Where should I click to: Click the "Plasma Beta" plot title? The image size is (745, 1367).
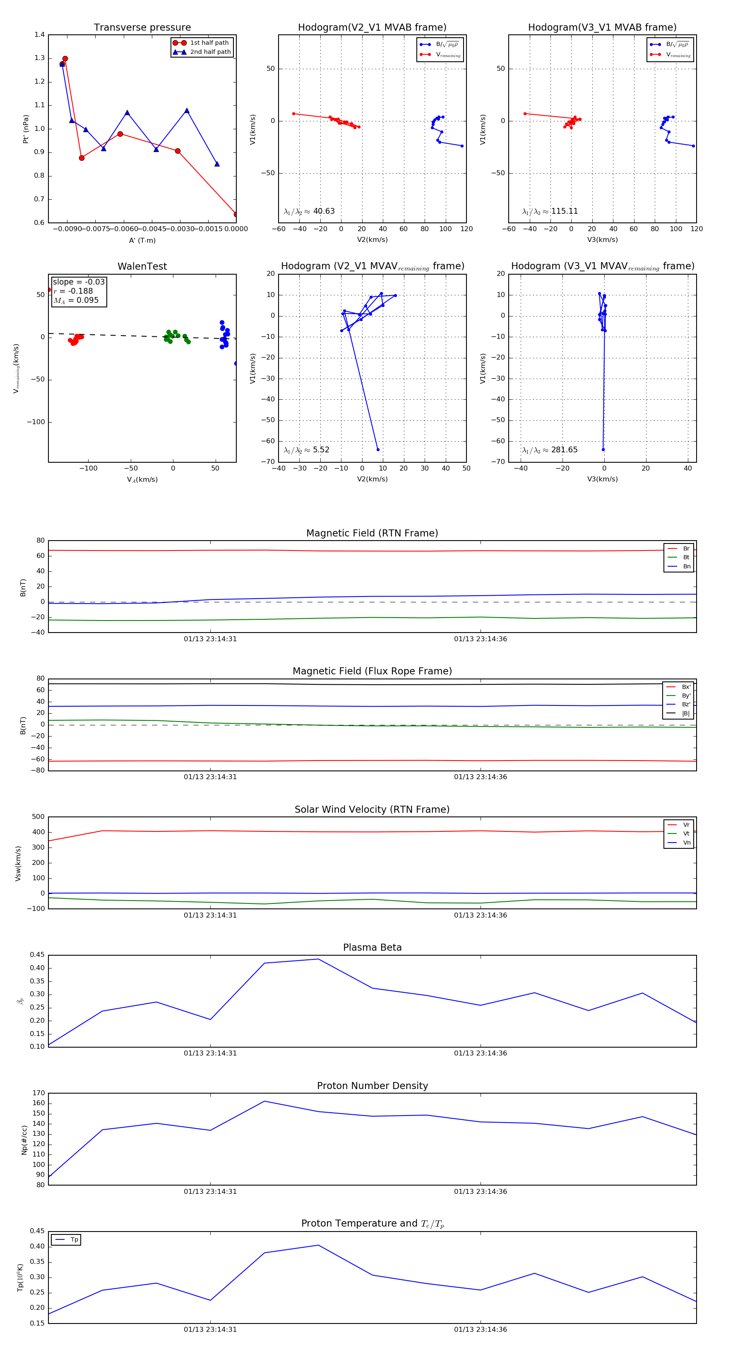pyautogui.click(x=372, y=948)
